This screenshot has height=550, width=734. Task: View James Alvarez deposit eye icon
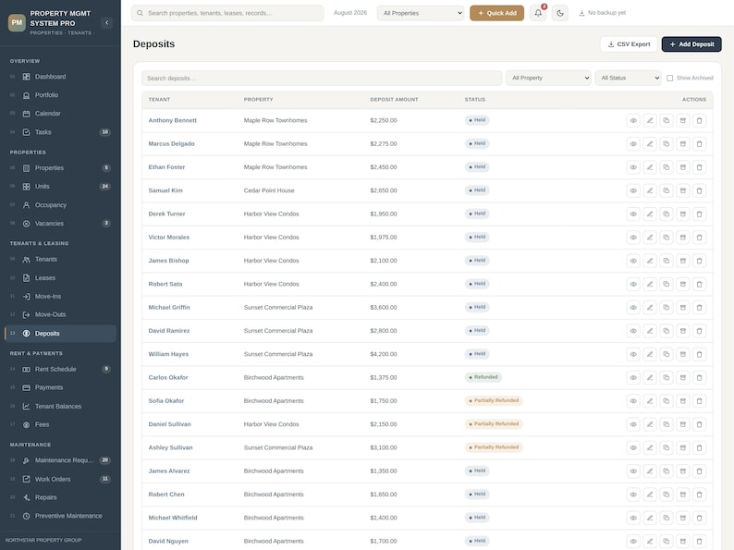click(x=633, y=471)
